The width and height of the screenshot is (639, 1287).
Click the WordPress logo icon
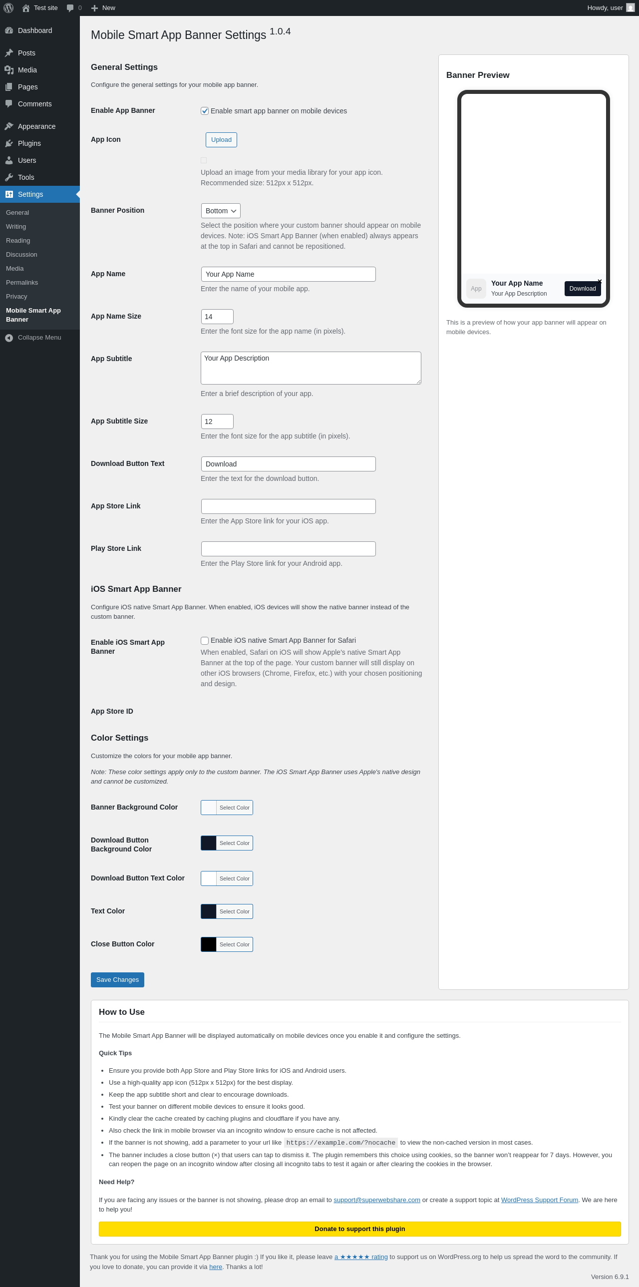pyautogui.click(x=8, y=8)
